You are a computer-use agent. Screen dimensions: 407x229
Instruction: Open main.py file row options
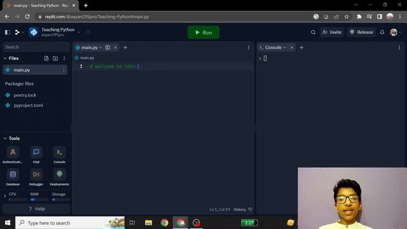tap(64, 70)
